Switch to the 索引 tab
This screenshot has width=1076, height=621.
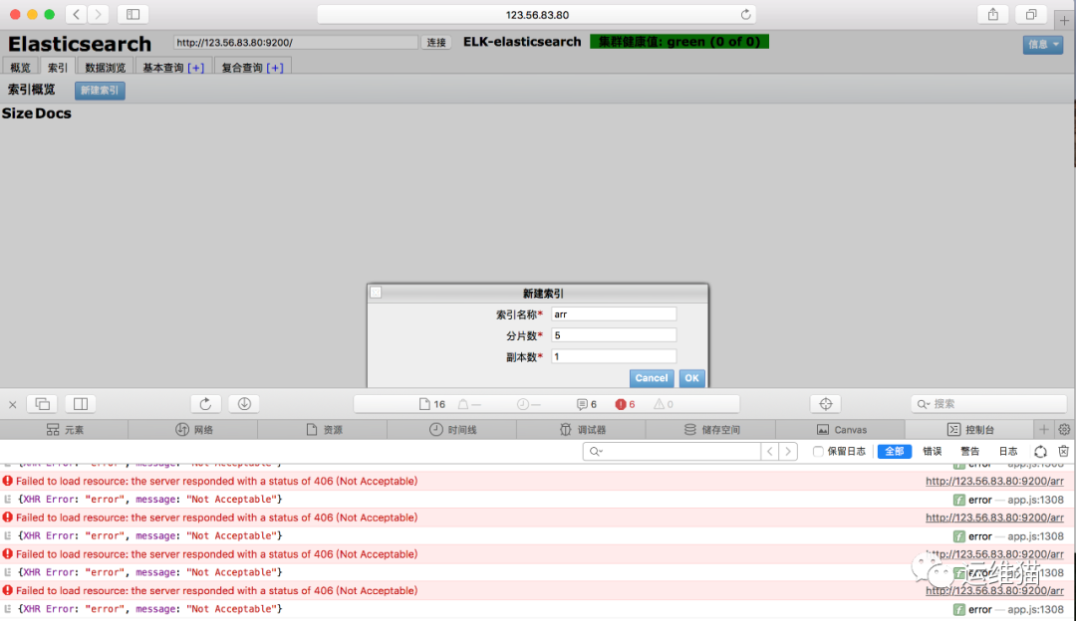[x=58, y=67]
